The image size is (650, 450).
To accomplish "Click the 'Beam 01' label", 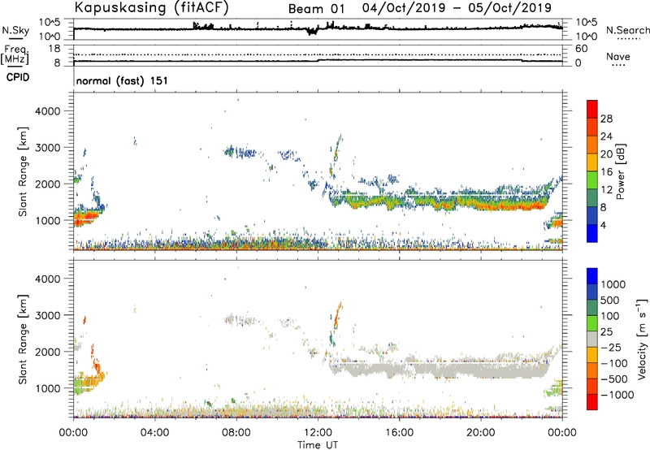I will [316, 9].
